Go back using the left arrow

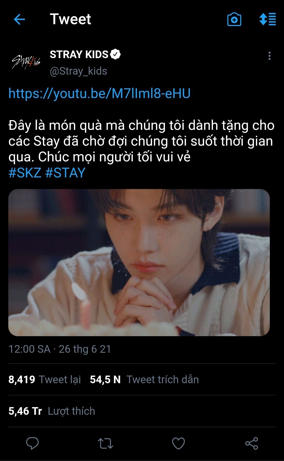pos(19,19)
